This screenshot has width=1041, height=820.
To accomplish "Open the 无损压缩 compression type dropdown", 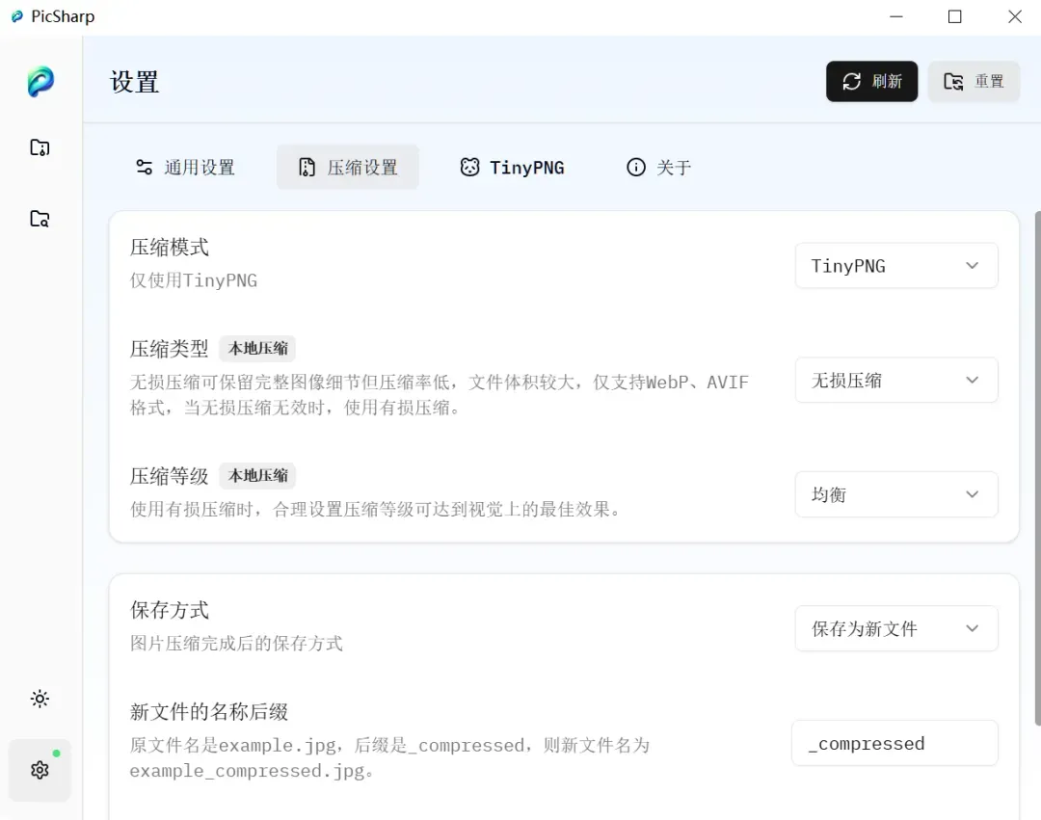I will [x=896, y=381].
